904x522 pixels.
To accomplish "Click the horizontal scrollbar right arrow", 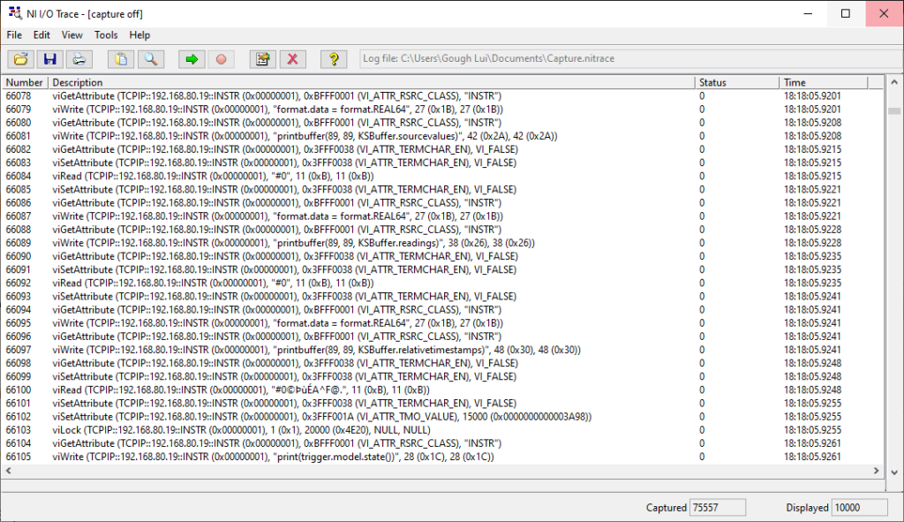I will (877, 472).
